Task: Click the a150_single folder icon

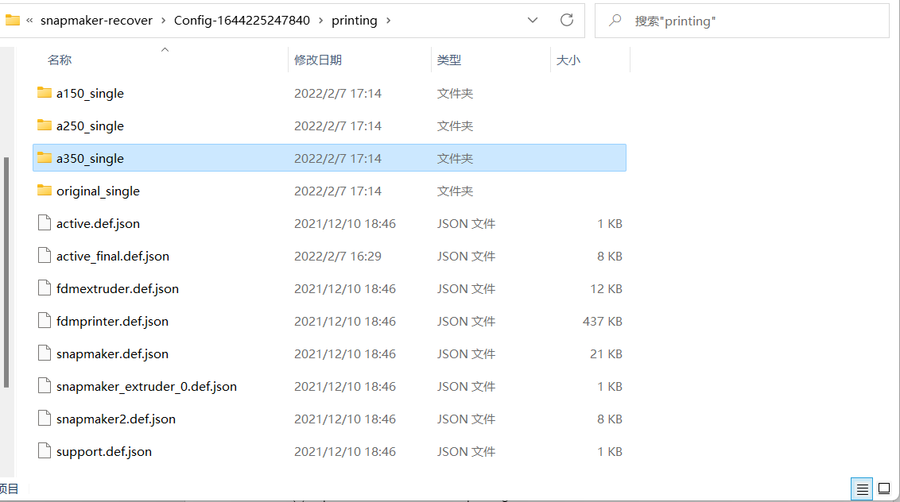Action: (45, 92)
